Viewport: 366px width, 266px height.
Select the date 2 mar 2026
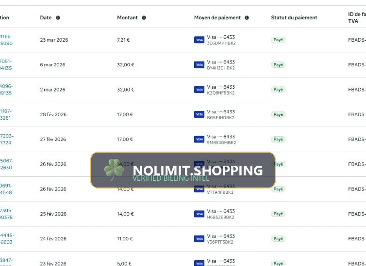point(52,90)
